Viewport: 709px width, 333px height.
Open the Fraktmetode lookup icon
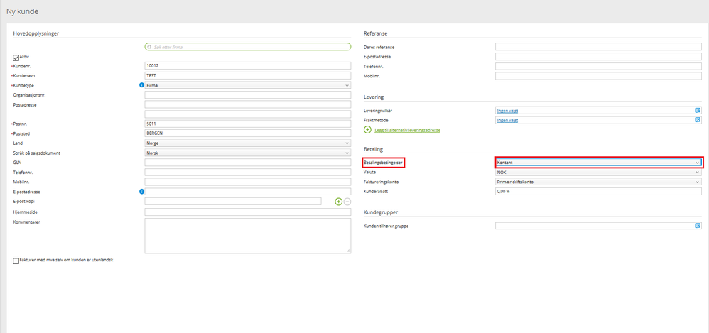pos(698,121)
